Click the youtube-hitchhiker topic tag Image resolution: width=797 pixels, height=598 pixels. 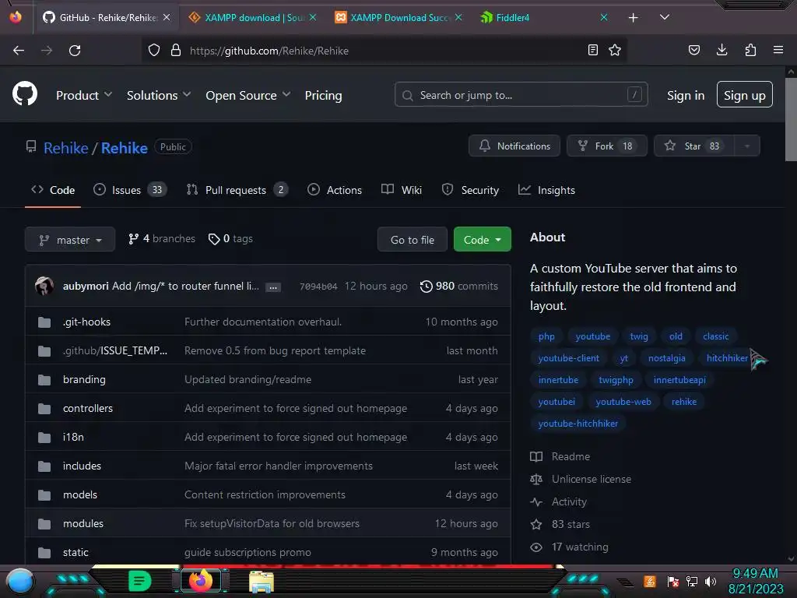[x=578, y=423]
